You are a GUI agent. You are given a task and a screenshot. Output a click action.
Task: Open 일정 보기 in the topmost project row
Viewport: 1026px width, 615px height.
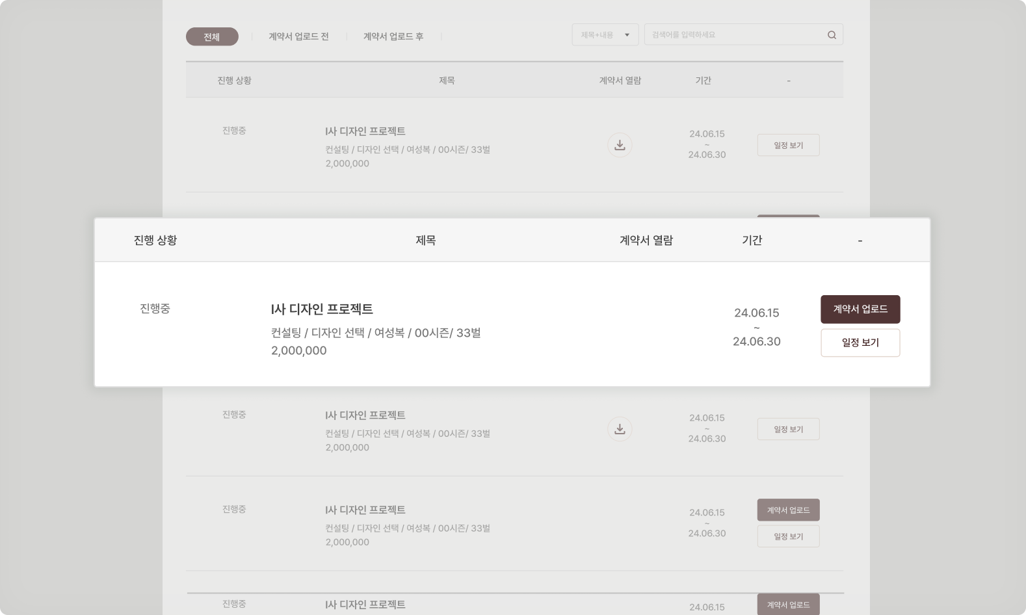point(788,145)
